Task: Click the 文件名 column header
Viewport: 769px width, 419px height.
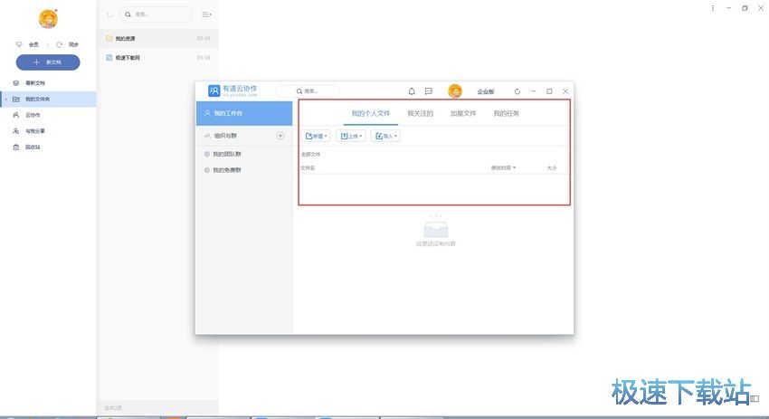Action: tap(308, 168)
